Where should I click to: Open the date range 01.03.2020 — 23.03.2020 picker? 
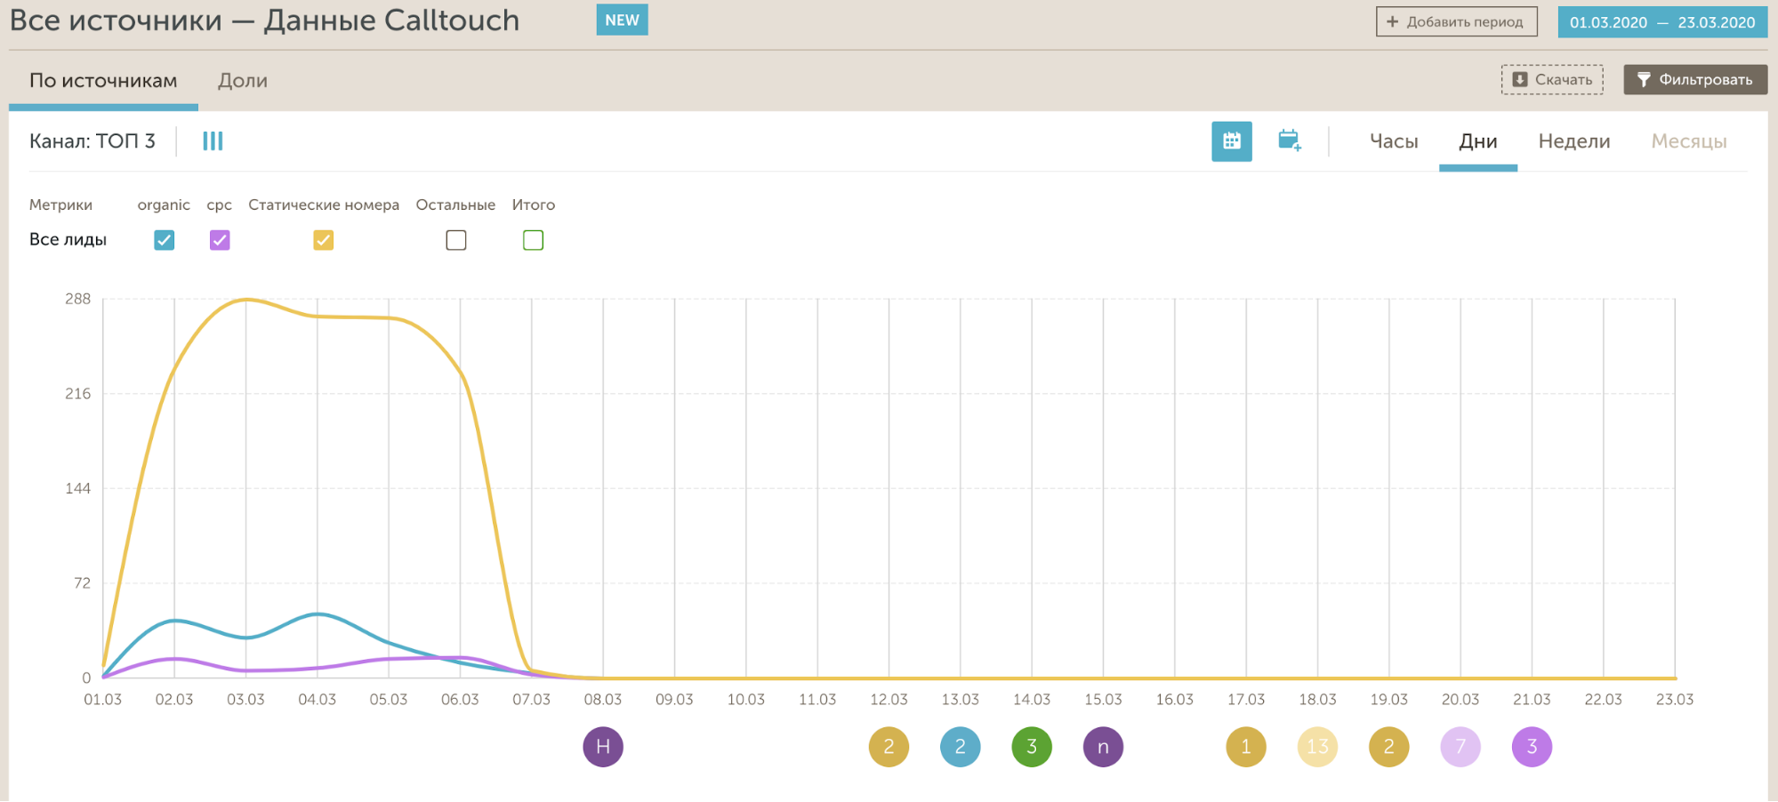point(1662,22)
